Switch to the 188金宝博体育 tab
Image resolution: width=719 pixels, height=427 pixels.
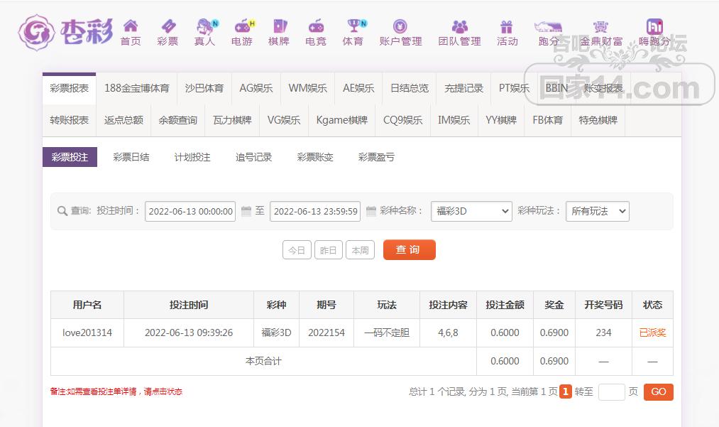coord(137,88)
